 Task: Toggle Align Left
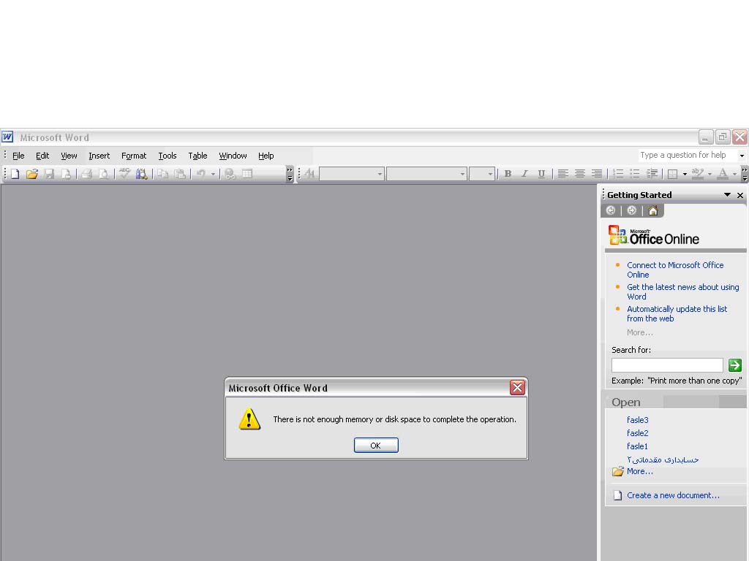pos(563,174)
